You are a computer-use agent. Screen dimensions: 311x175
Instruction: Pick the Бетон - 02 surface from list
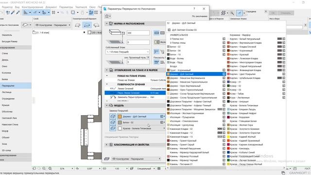coord(196,47)
